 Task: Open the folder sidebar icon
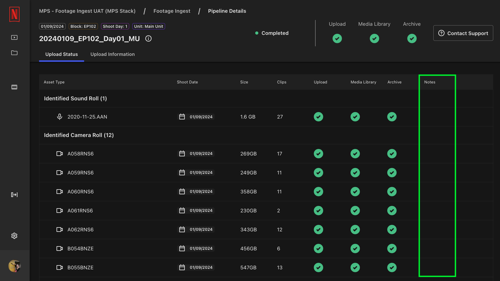[x=14, y=53]
